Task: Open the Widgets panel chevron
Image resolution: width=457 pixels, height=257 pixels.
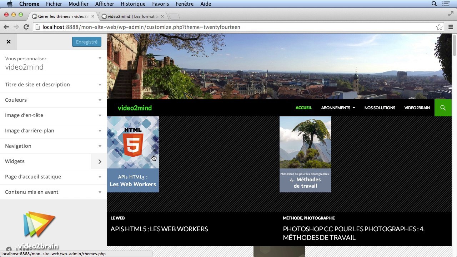Action: [100, 161]
